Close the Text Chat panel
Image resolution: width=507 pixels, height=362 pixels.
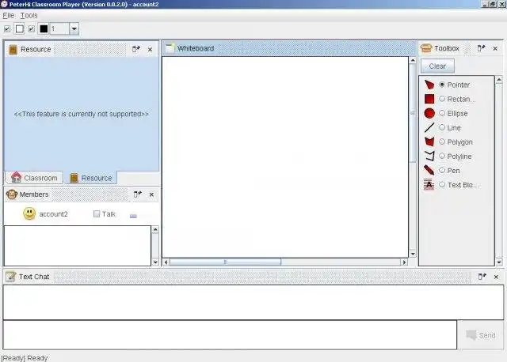(496, 277)
